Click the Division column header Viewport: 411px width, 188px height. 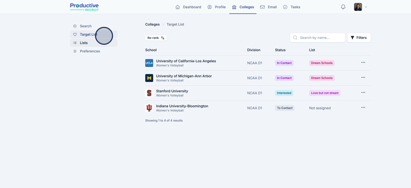254,50
